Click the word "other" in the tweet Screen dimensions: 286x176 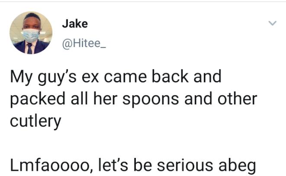pyautogui.click(x=236, y=98)
